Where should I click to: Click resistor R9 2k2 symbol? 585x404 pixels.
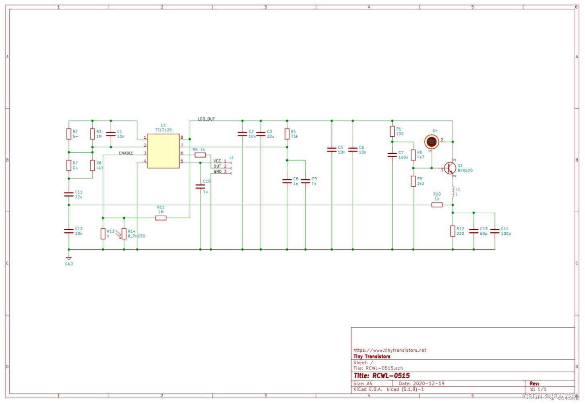[x=413, y=181]
